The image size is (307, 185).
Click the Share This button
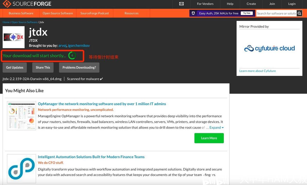43,68
